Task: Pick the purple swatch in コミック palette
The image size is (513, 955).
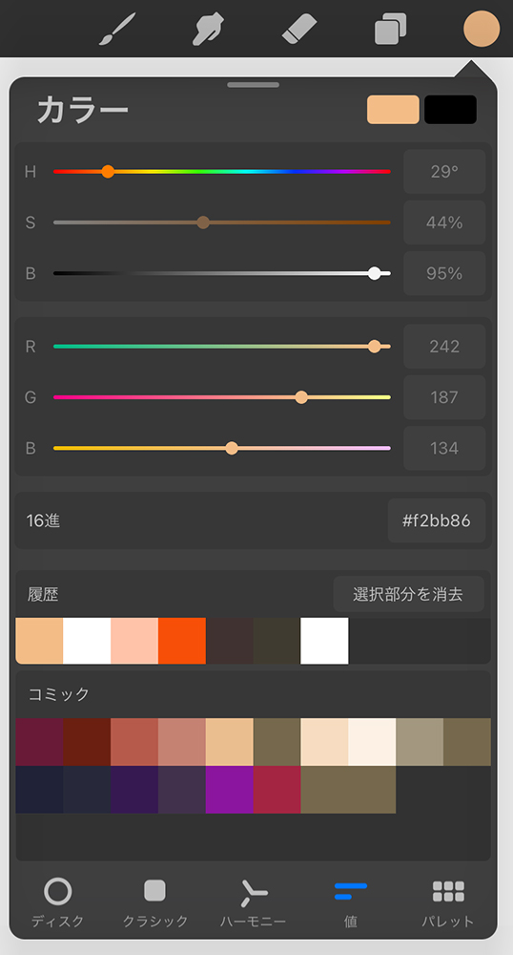Action: coord(229,790)
